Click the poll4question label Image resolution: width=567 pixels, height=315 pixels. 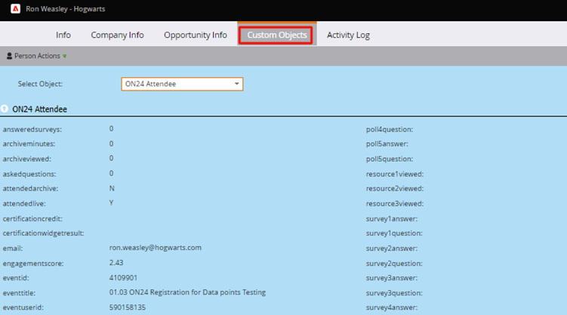[x=390, y=129]
